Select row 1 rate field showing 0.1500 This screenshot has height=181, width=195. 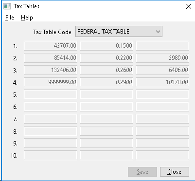[106, 46]
